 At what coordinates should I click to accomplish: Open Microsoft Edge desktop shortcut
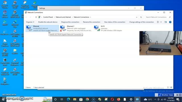(x=15, y=24)
